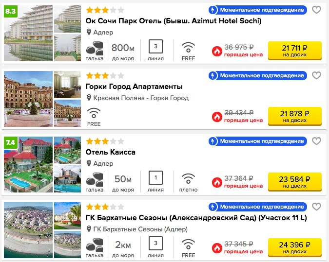Mark Отель Каисса as favorite with heart
The image size is (329, 262).
pos(316,141)
